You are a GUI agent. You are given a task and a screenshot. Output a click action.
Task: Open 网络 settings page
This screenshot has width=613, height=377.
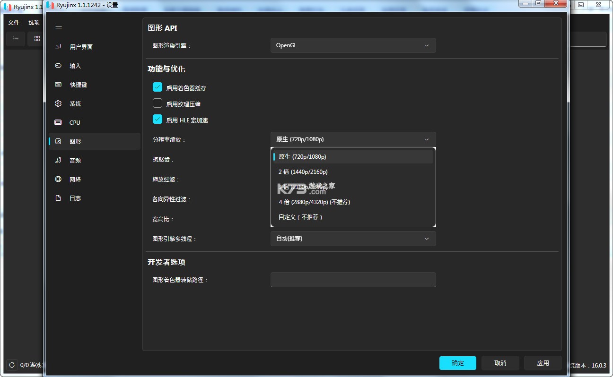point(95,179)
